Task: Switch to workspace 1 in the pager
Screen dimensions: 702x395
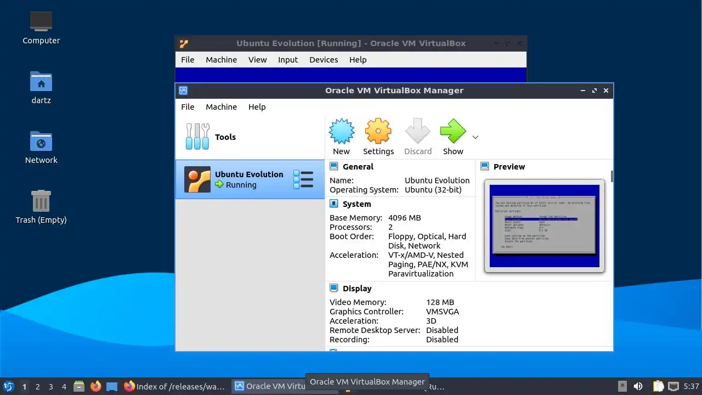Action: point(24,386)
